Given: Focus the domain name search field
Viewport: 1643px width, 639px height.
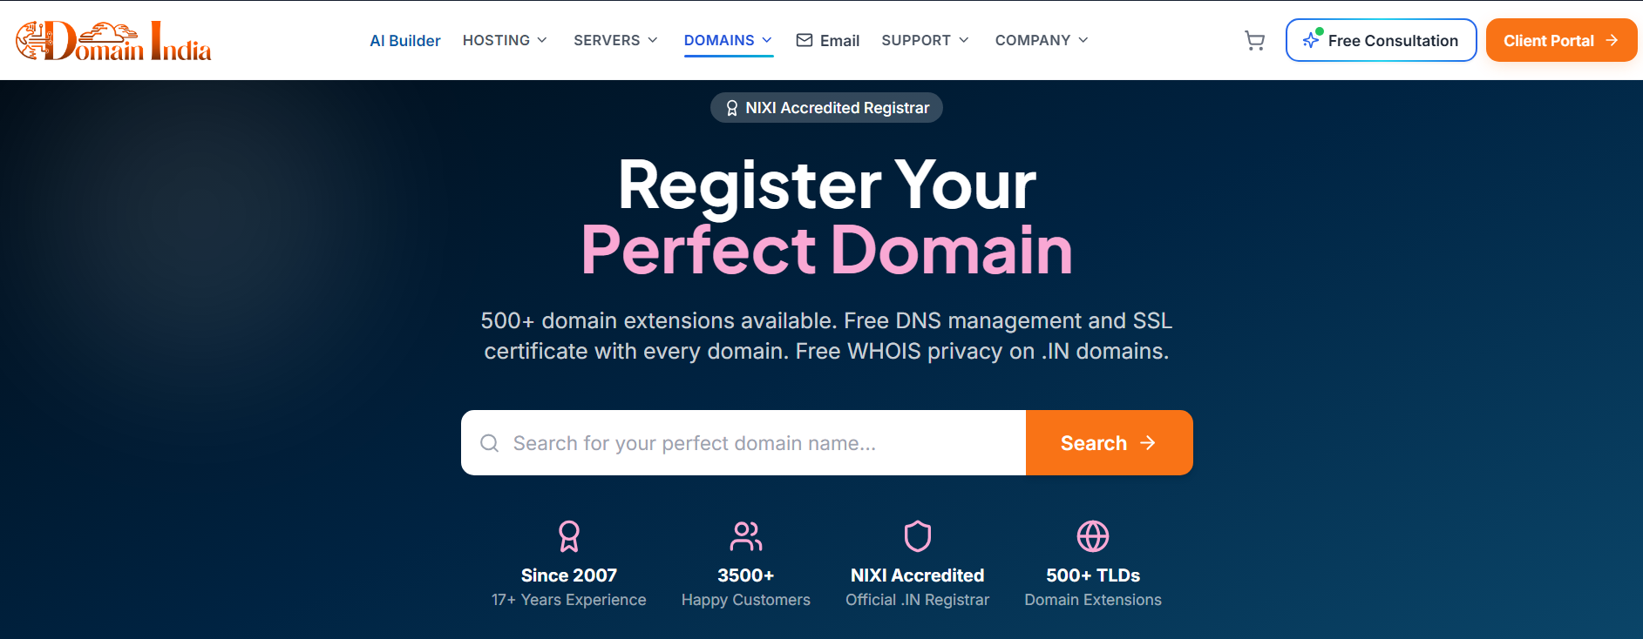Looking at the screenshot, I should coord(743,442).
